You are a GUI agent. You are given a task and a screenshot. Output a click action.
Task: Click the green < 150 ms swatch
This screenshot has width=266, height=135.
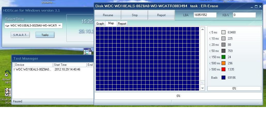(223, 57)
